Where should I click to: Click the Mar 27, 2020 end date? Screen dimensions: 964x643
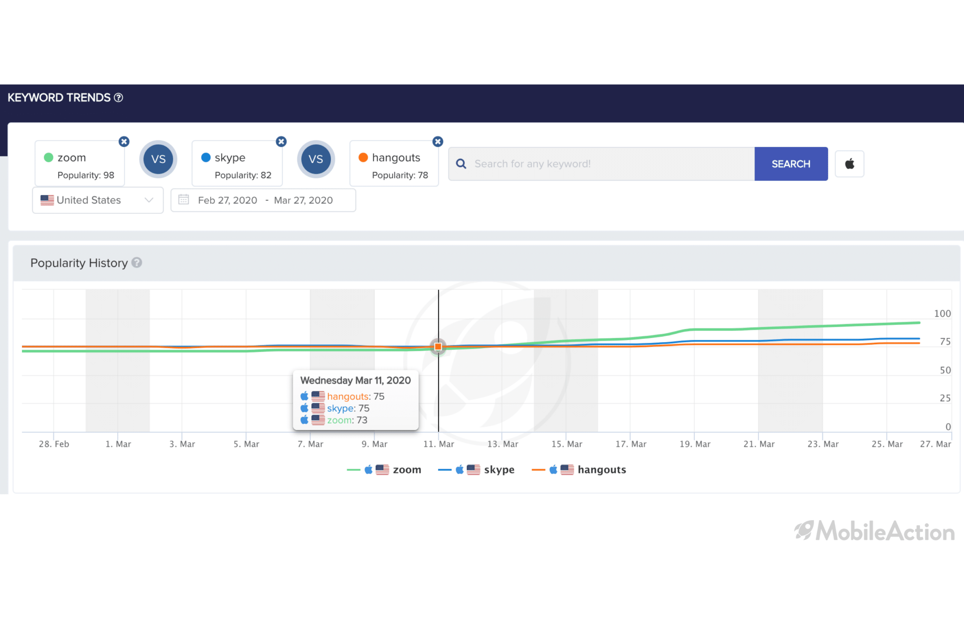tap(303, 200)
